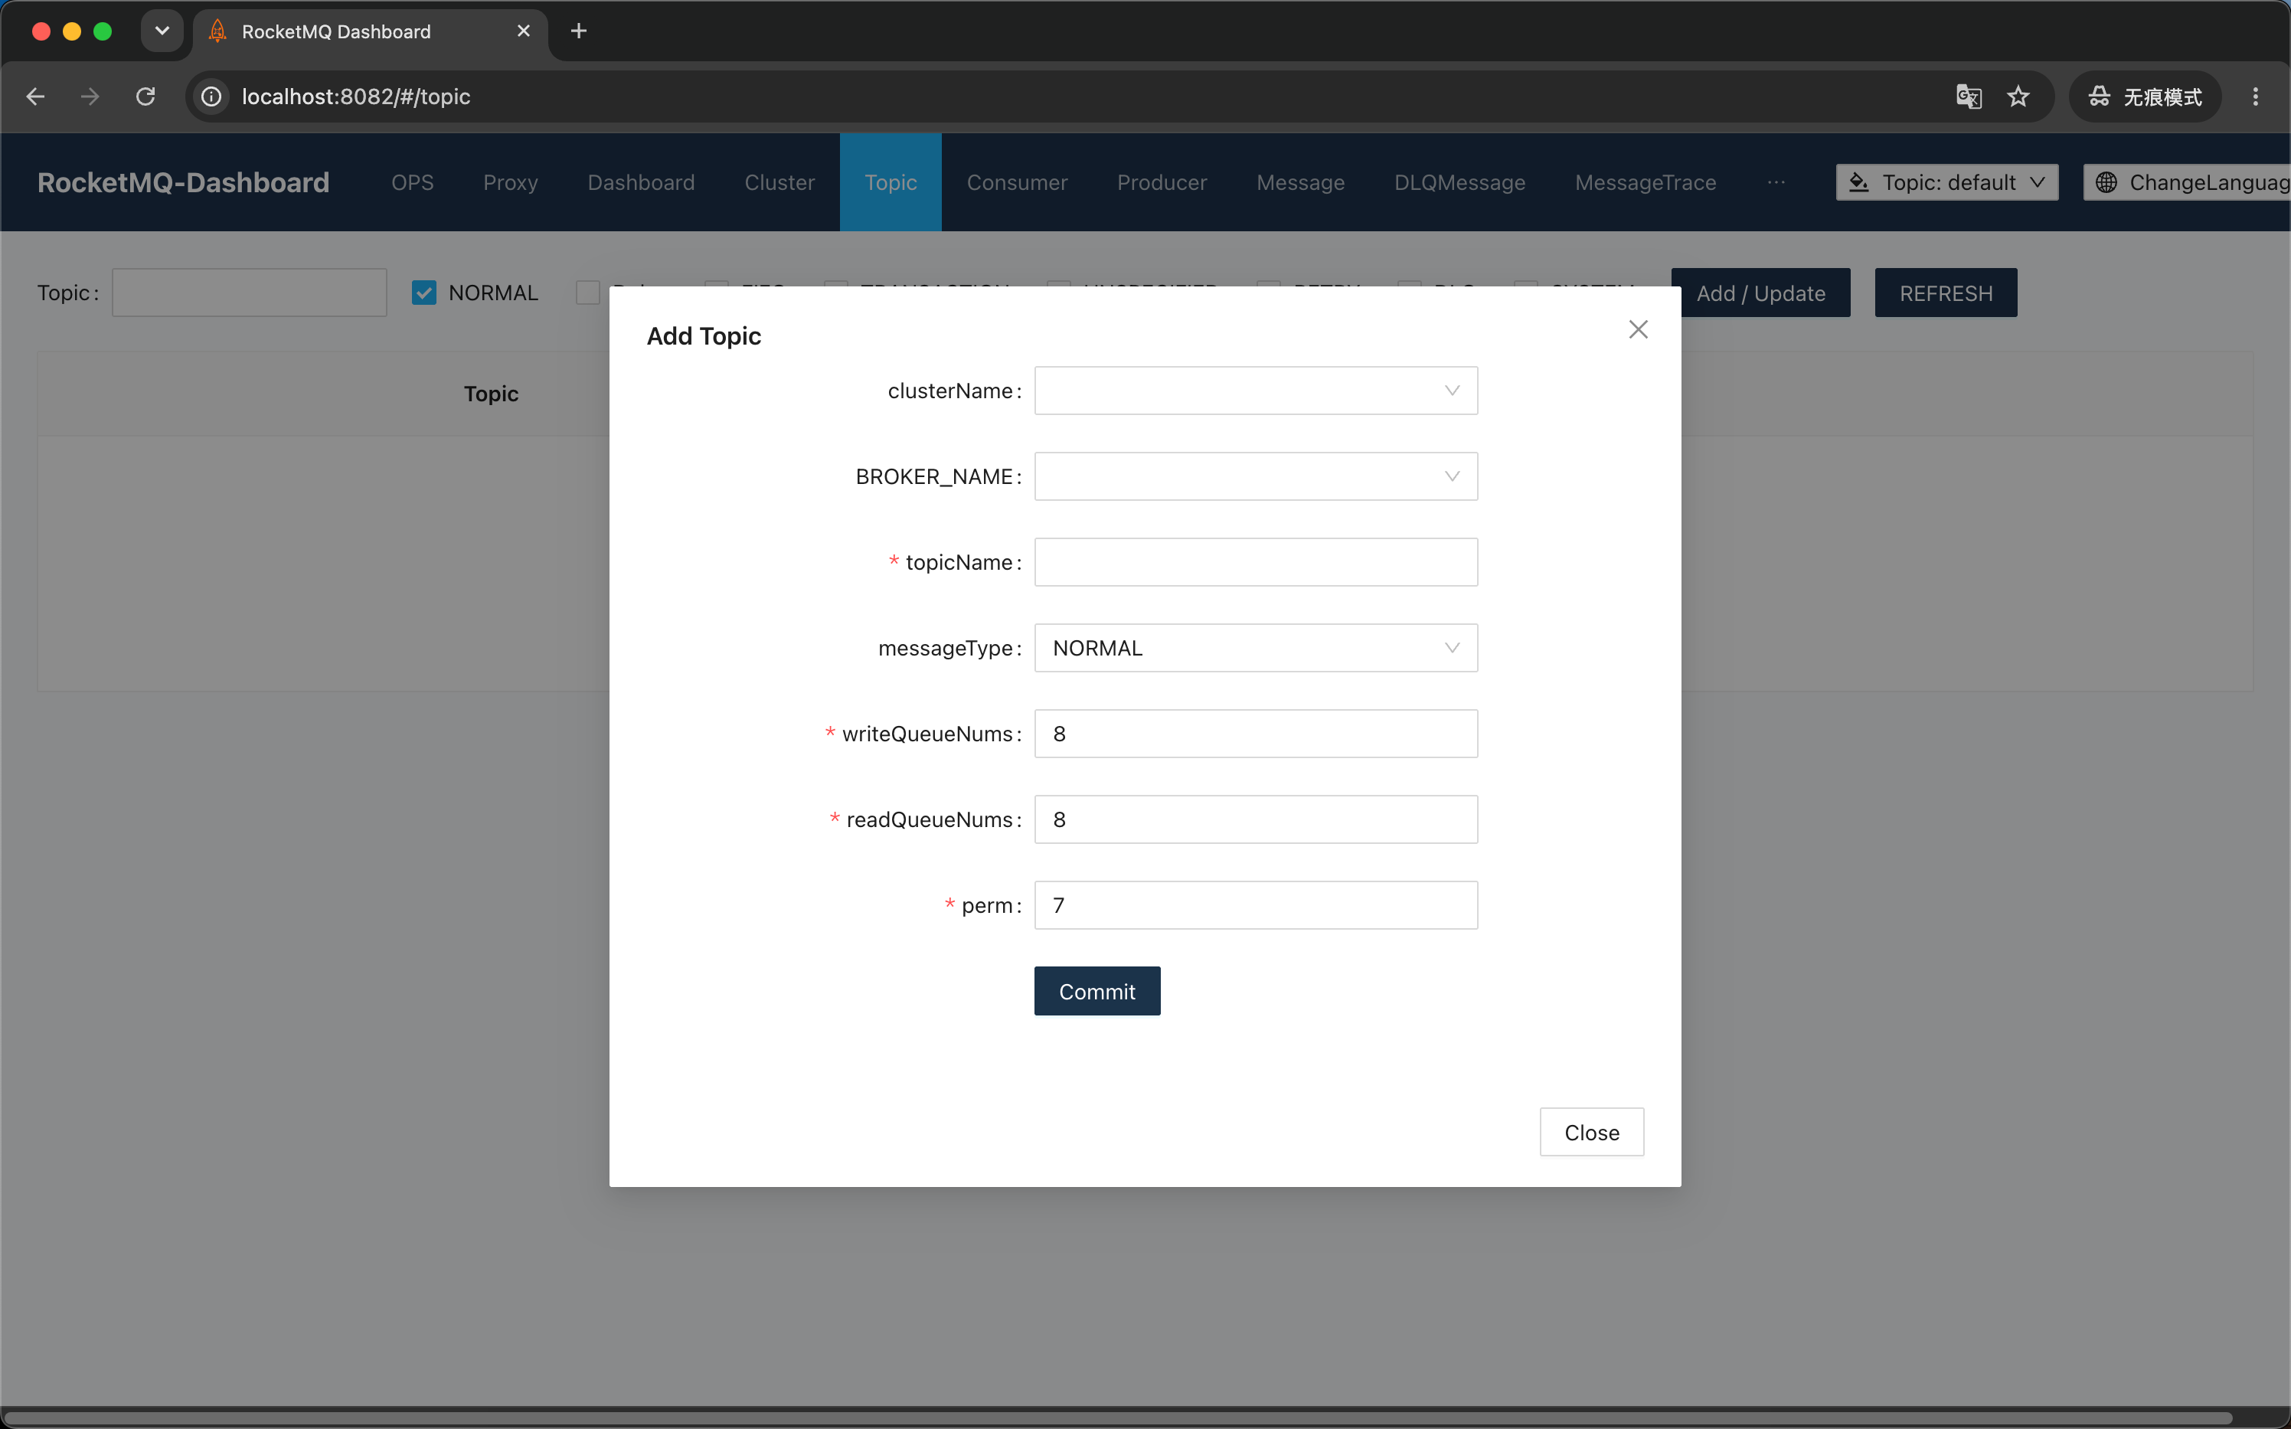This screenshot has width=2291, height=1429.
Task: Click the Close button in dialog footer
Action: 1591,1132
